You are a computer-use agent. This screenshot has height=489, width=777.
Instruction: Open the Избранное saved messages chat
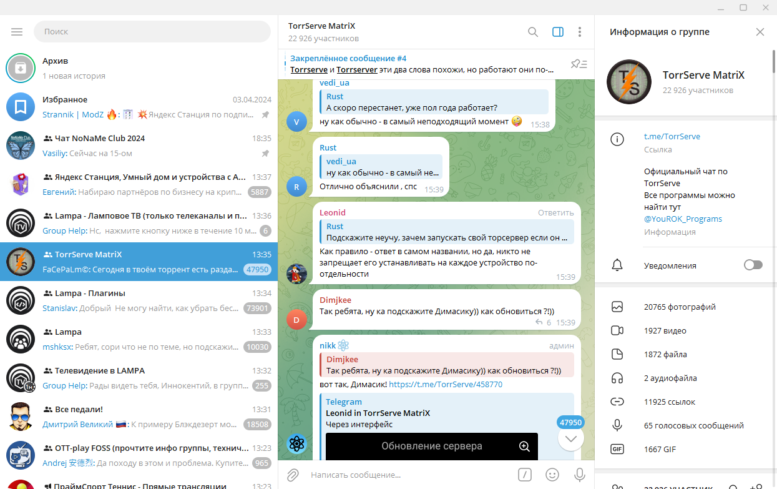pyautogui.click(x=139, y=107)
